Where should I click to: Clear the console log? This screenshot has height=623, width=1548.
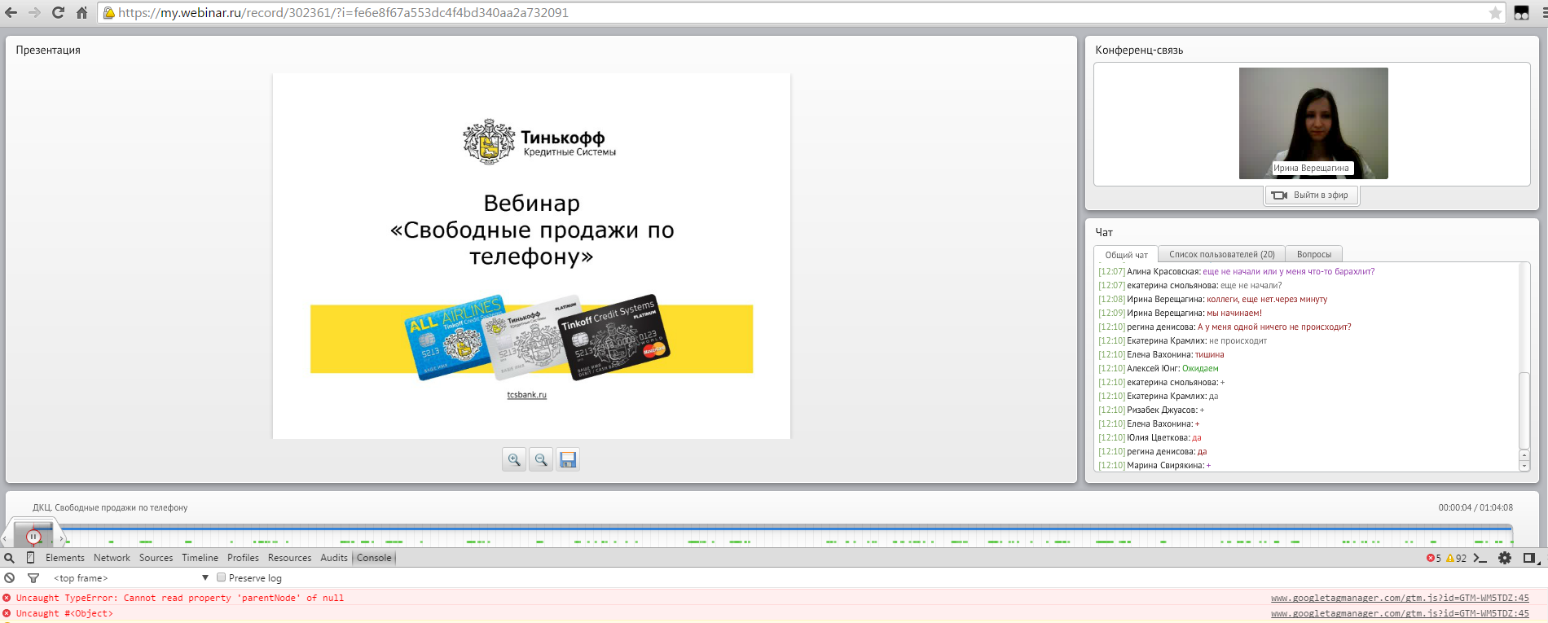tap(10, 578)
